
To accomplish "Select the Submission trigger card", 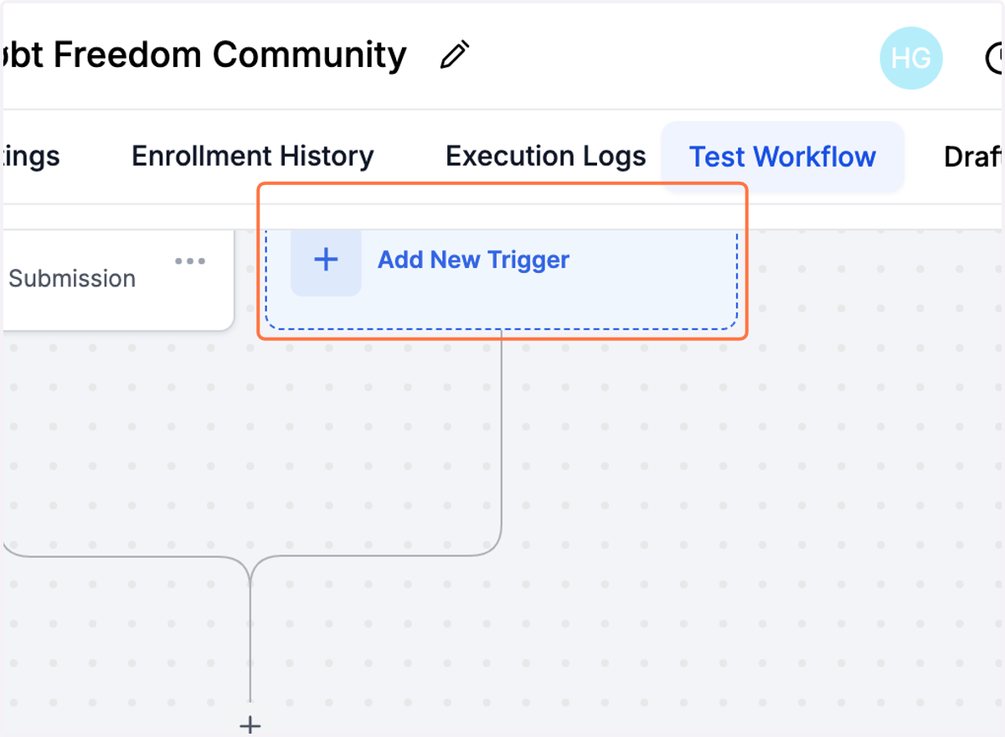I will pyautogui.click(x=117, y=278).
